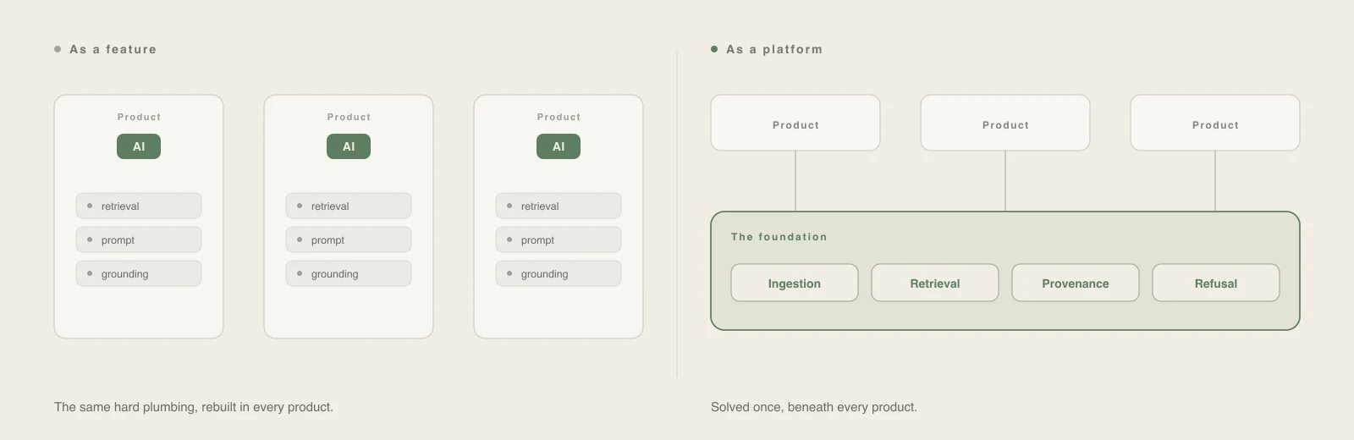Click the leftmost Product box on the platform side

pos(795,123)
